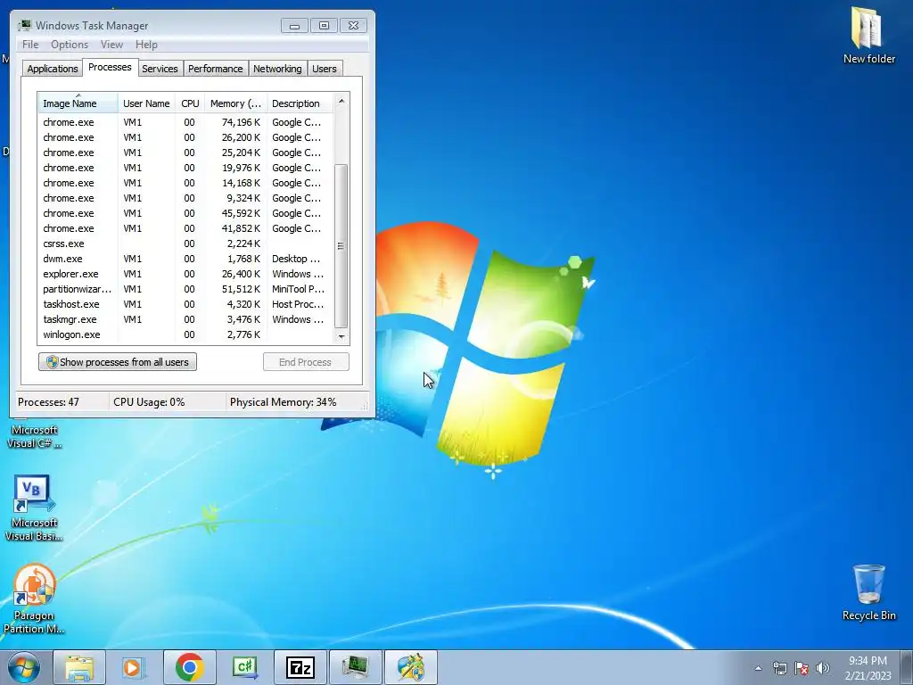Click the CPU Usage: 0% status entry
This screenshot has width=913, height=685.
[x=149, y=402]
